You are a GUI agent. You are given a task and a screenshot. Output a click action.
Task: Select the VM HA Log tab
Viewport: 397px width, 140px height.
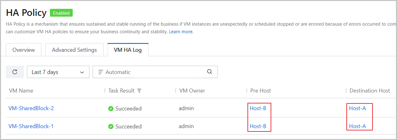click(128, 50)
